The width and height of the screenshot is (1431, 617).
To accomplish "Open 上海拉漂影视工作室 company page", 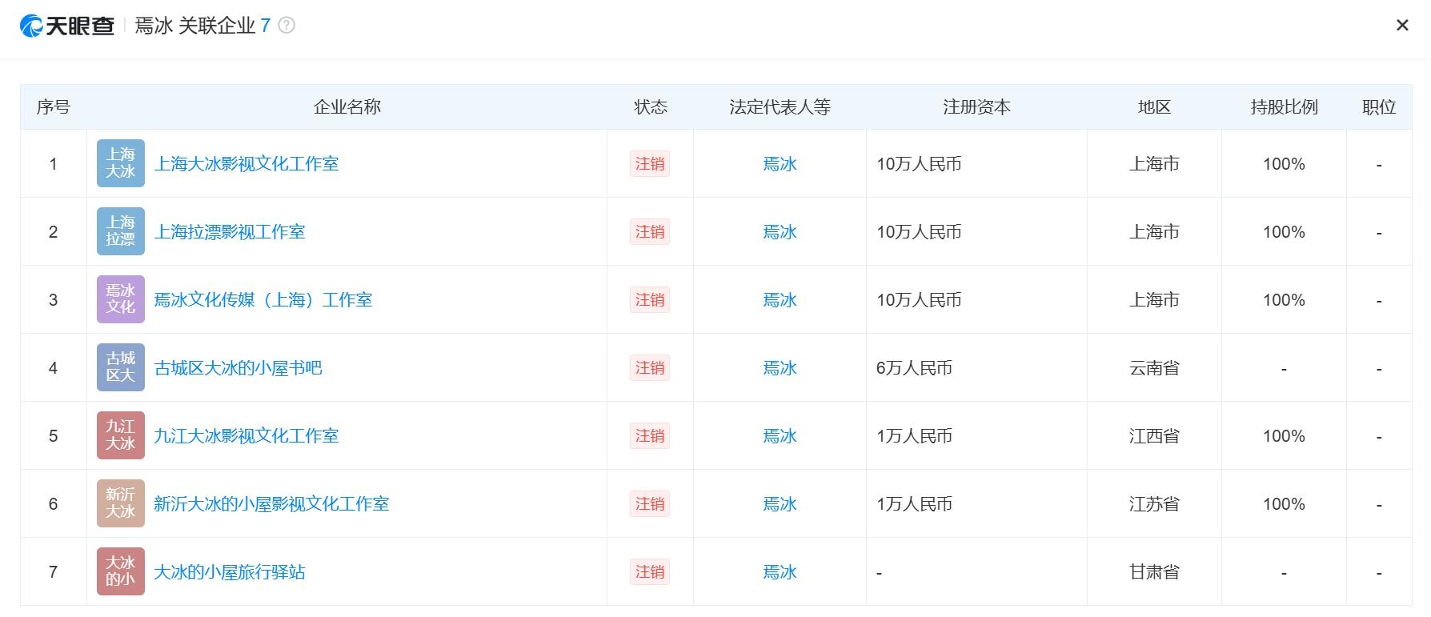I will [x=230, y=232].
